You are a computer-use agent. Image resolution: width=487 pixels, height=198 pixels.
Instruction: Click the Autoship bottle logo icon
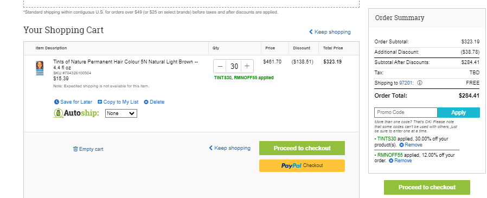59,113
